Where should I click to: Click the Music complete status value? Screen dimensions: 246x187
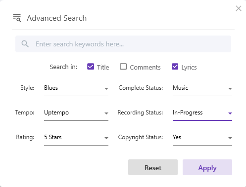180,88
